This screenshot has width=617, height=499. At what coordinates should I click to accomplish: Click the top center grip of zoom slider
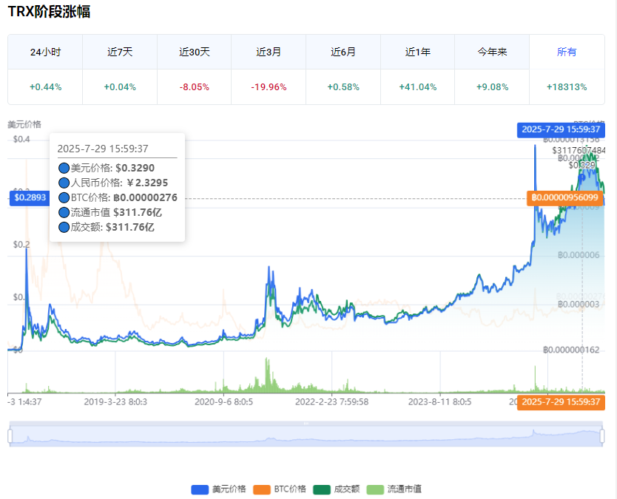coord(306,423)
